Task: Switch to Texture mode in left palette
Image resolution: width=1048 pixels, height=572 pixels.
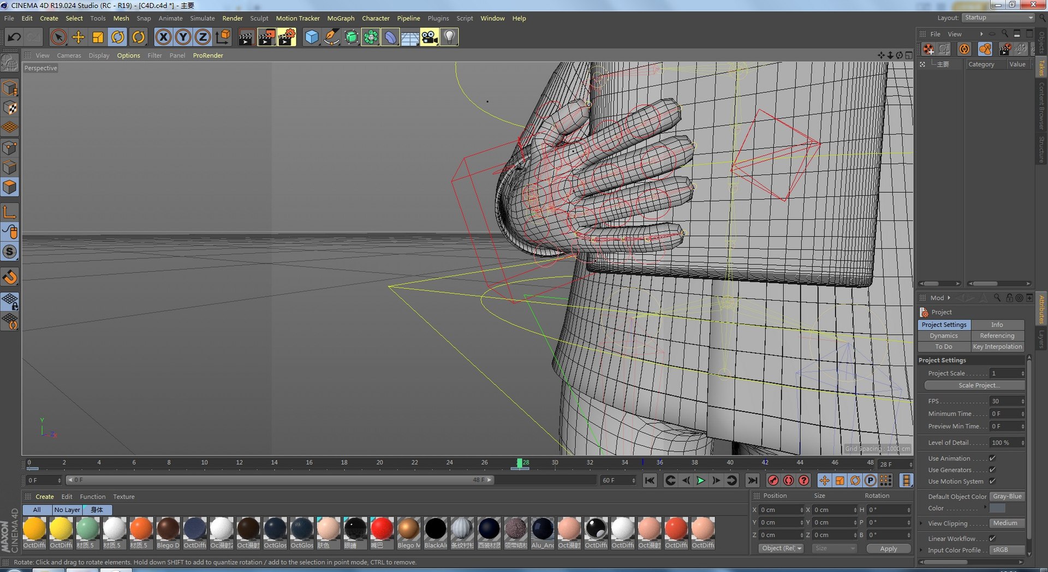Action: click(10, 108)
